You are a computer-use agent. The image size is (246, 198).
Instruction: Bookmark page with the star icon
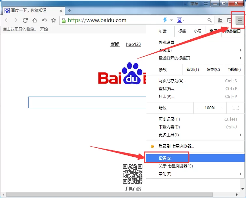(54, 20)
